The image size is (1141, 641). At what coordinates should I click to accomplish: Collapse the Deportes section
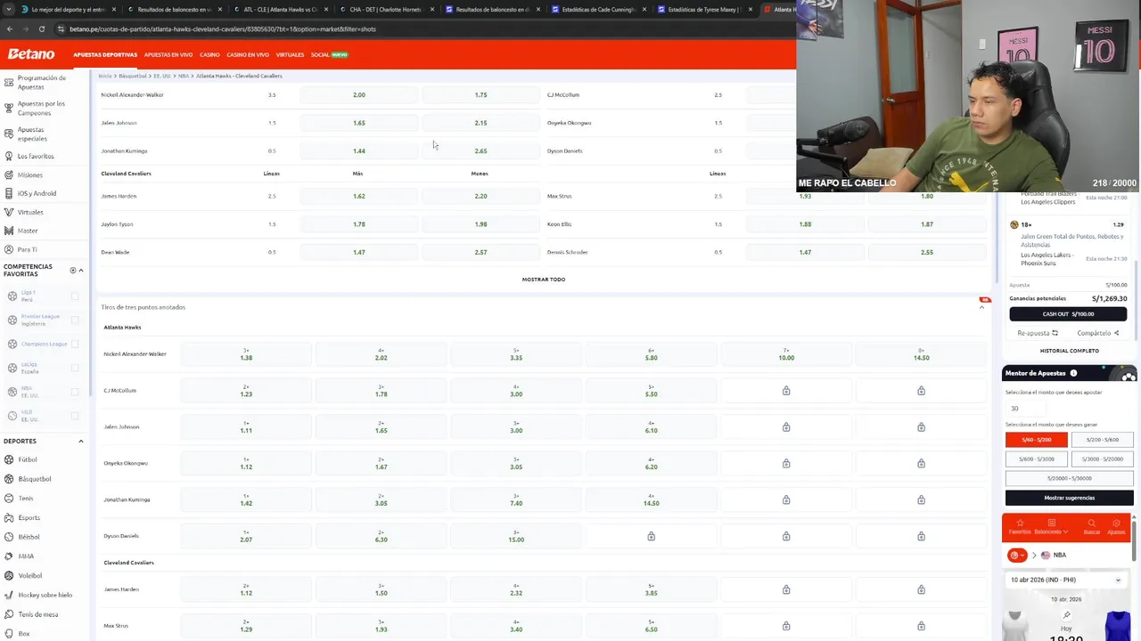(81, 442)
